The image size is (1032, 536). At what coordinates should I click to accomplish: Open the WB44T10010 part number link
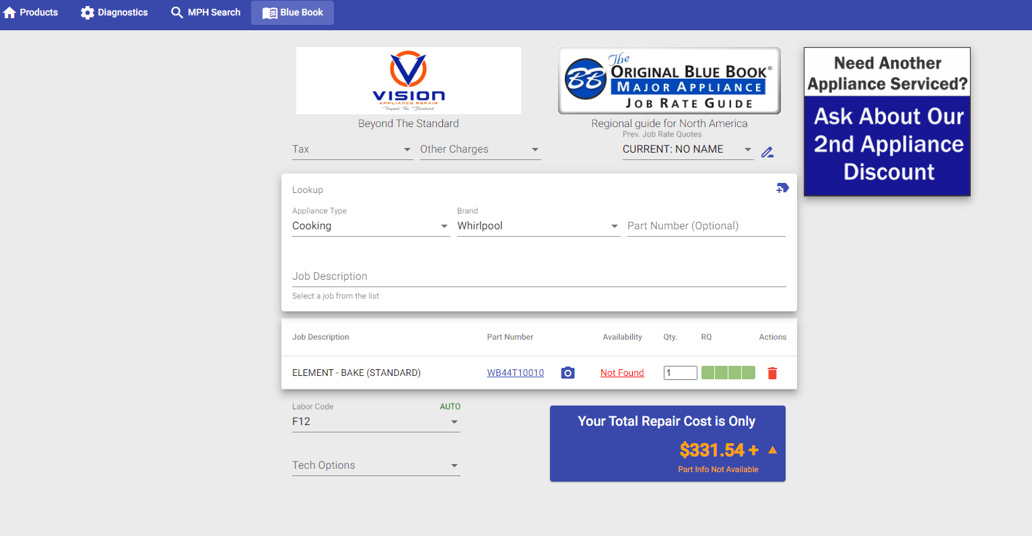516,373
